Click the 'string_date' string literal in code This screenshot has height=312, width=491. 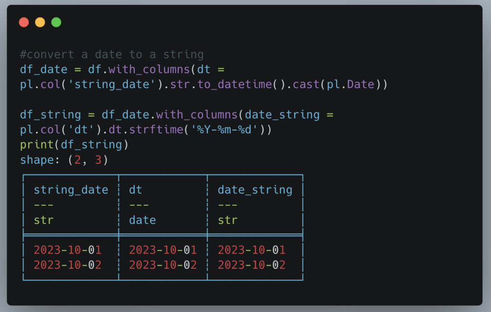[112, 84]
